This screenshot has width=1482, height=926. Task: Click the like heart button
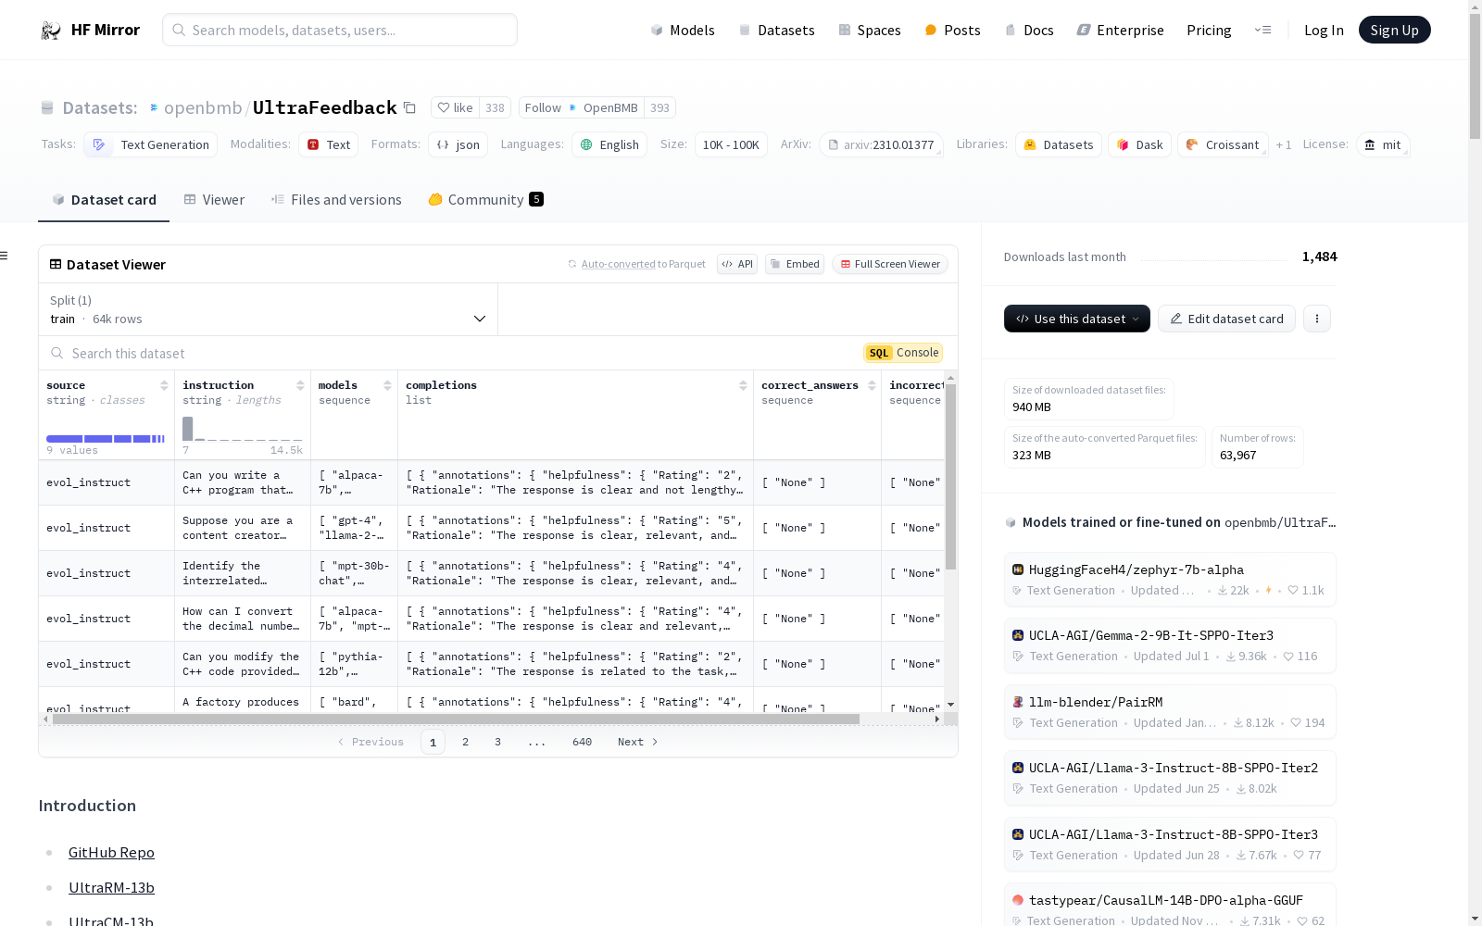(455, 107)
